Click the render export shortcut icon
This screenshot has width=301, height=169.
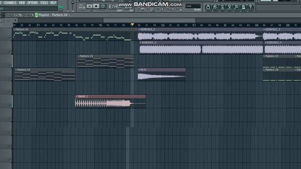(x=222, y=8)
